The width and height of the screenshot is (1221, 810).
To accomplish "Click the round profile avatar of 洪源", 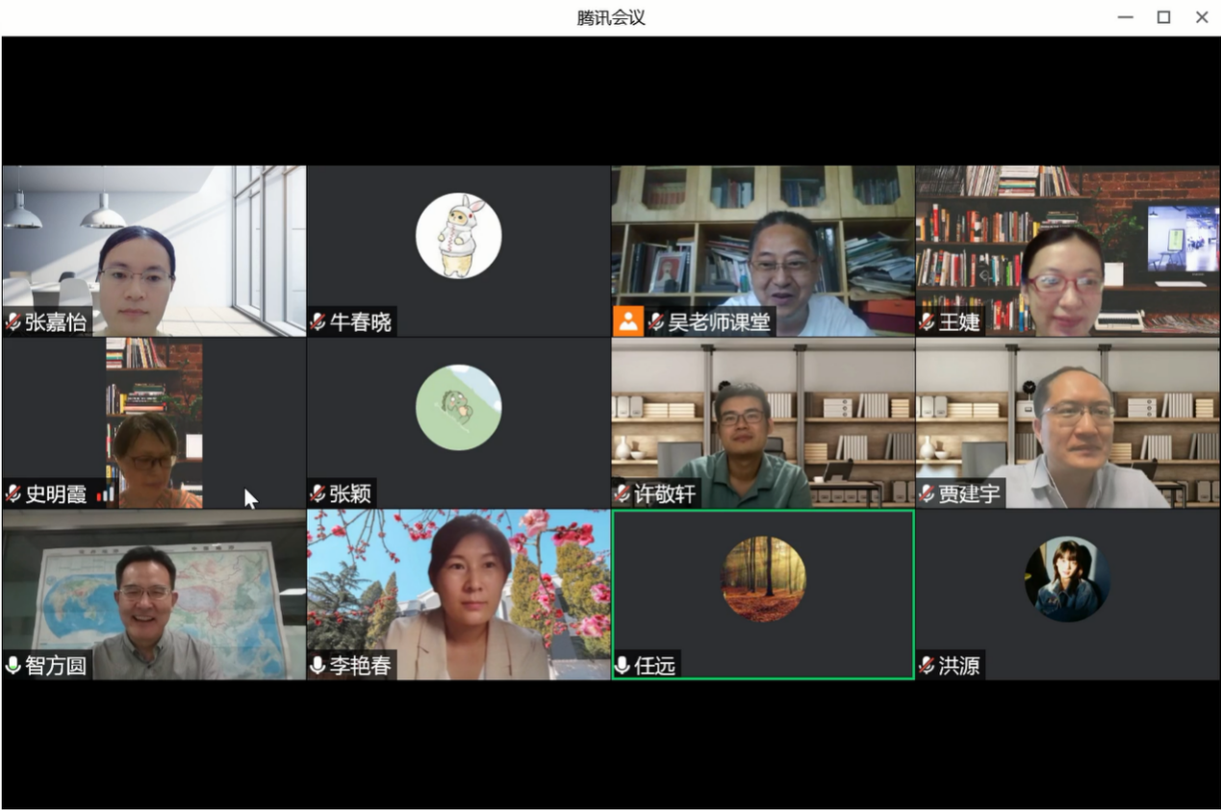I will (1067, 579).
